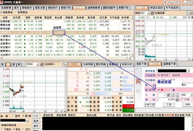Click the large gray 賣 sell icon
Screen dimensions: 193x131
click(138, 91)
